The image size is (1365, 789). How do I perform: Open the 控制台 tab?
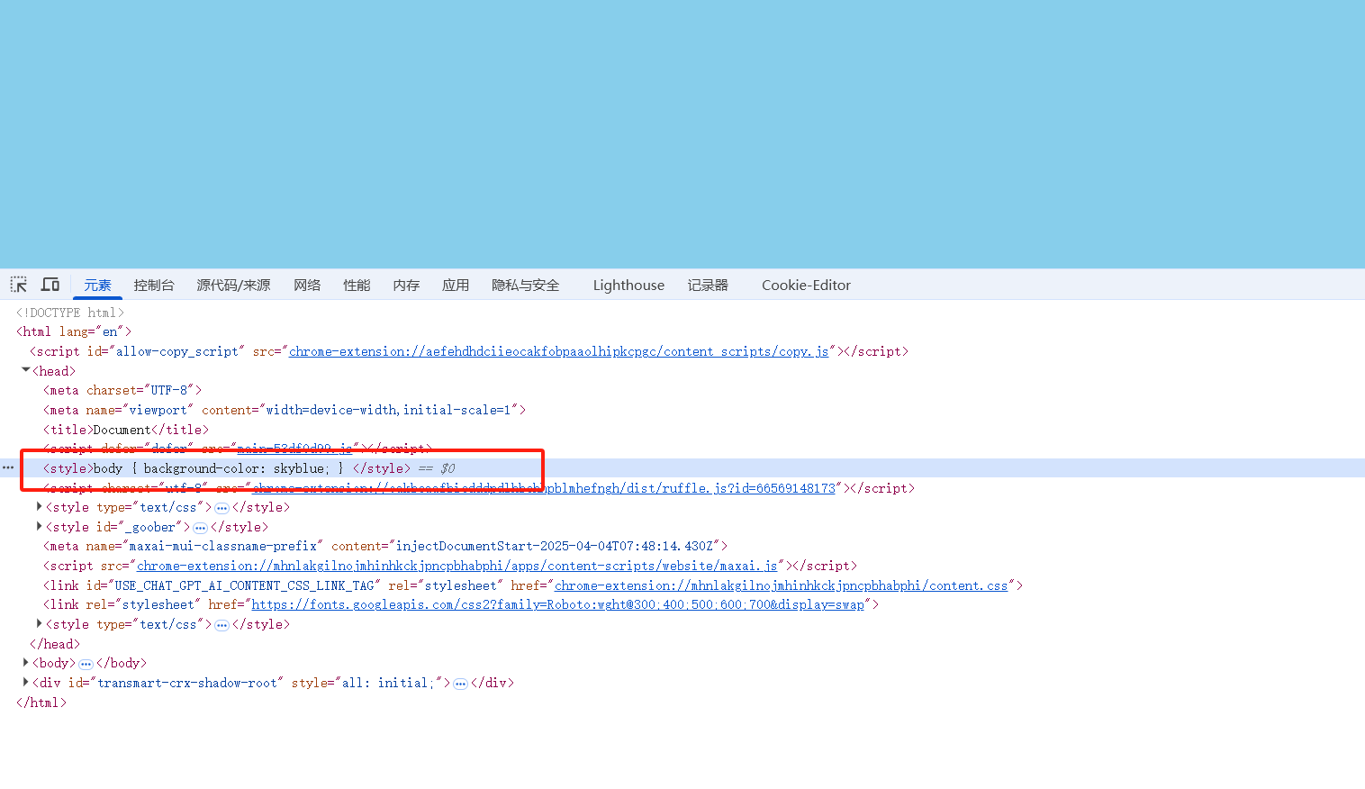tap(154, 286)
